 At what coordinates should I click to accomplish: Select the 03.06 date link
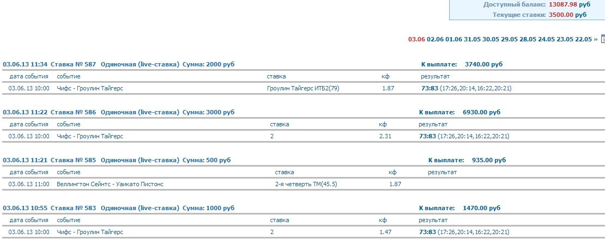click(416, 39)
